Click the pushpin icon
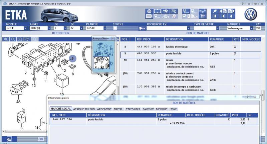 click(215, 11)
